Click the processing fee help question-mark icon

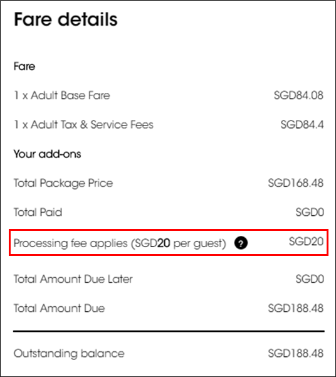point(241,243)
